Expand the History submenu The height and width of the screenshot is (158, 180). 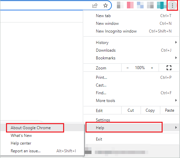tap(131, 43)
